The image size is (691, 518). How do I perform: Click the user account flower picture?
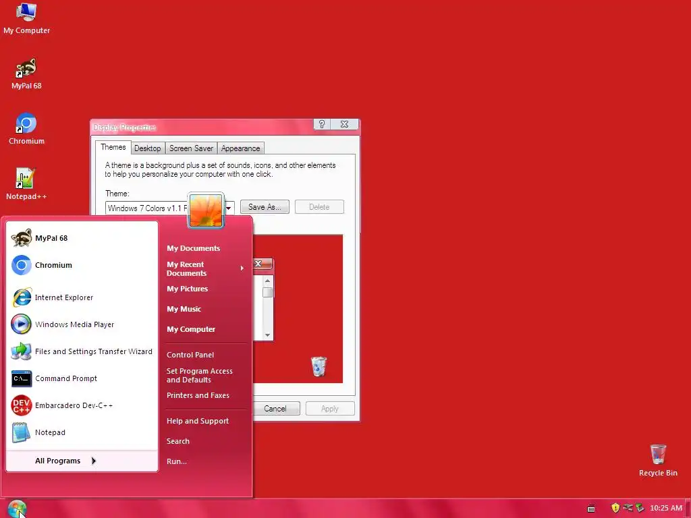coord(206,210)
